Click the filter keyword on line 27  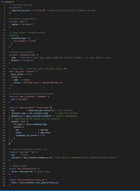14,77
